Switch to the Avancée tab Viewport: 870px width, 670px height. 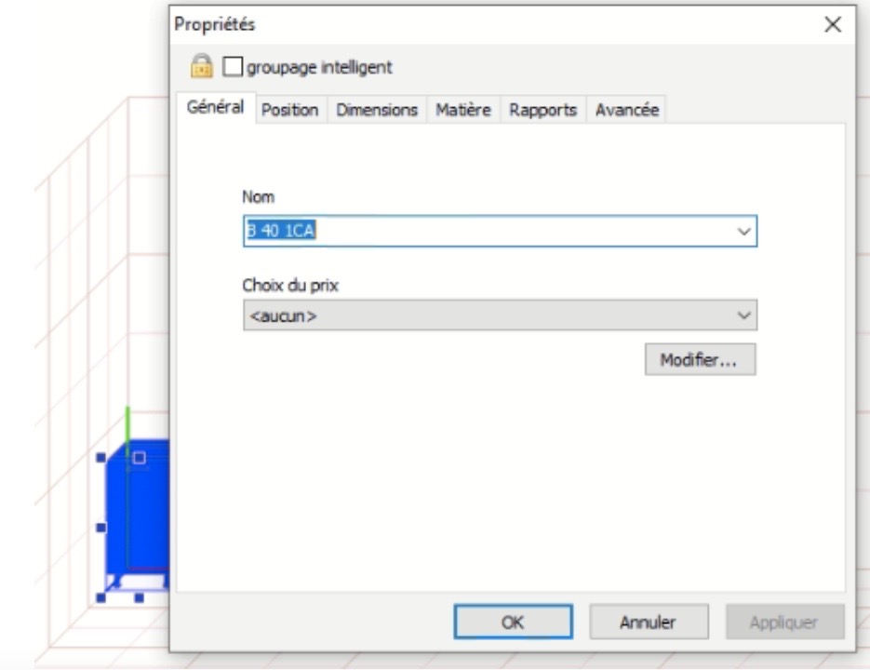pos(627,110)
